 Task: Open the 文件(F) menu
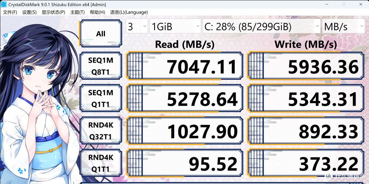tap(10, 12)
